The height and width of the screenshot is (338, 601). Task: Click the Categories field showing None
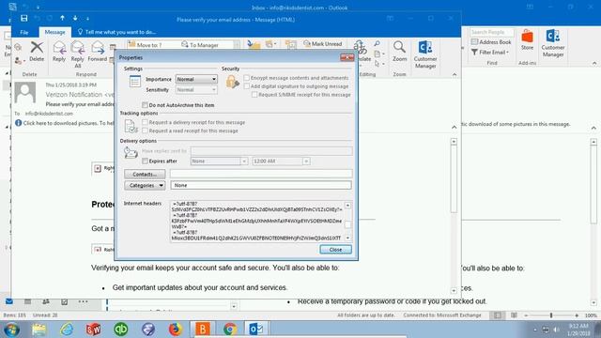tap(261, 186)
